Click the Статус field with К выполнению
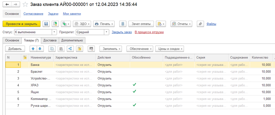The height and width of the screenshot is (115, 275). pos(33,32)
